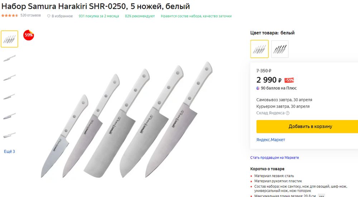Select the black knife set color option
This screenshot has width=358, height=197.
point(280,49)
